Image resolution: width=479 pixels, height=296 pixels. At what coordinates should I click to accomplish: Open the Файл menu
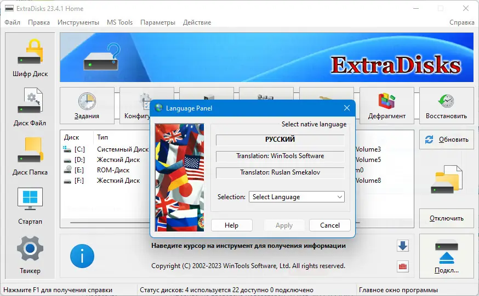pyautogui.click(x=12, y=22)
